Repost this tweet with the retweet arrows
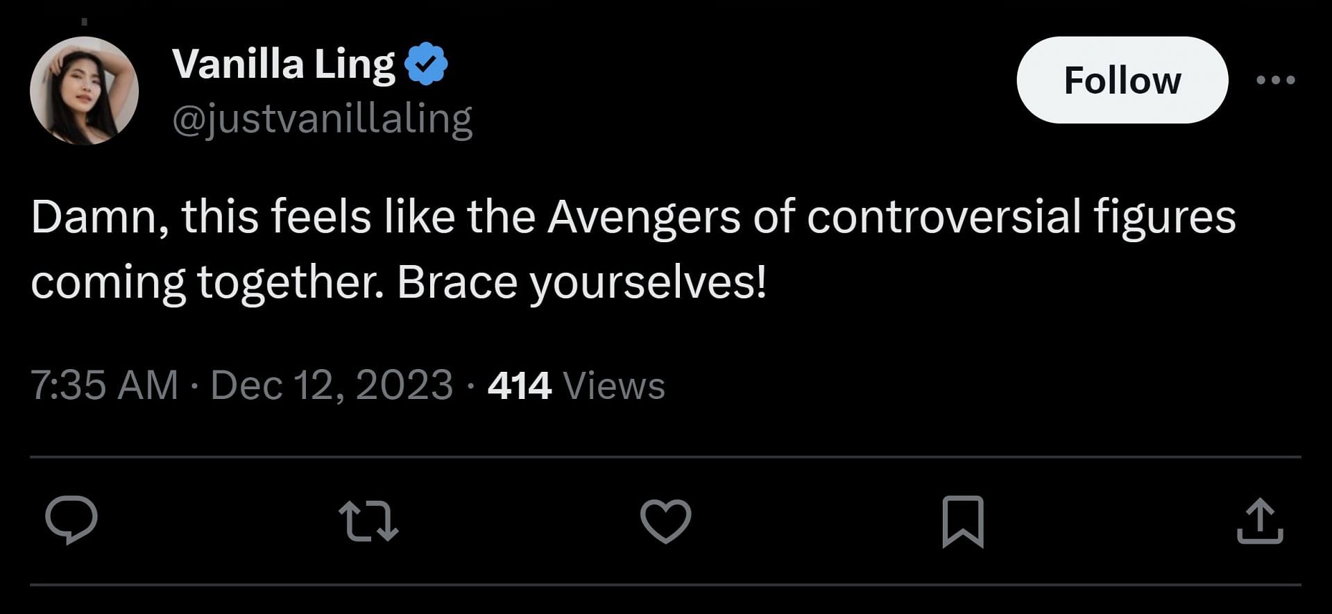Image resolution: width=1332 pixels, height=614 pixels. (368, 522)
